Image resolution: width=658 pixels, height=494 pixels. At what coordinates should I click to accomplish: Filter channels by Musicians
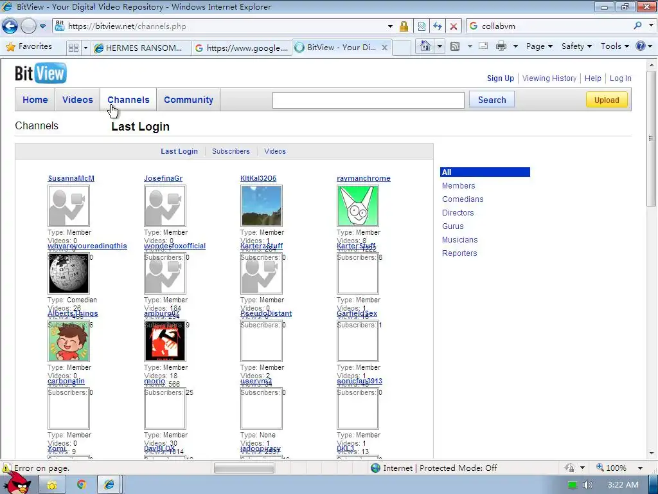click(459, 240)
